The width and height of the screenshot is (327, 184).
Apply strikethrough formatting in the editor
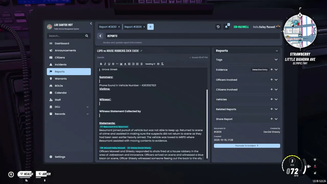[x=113, y=64]
